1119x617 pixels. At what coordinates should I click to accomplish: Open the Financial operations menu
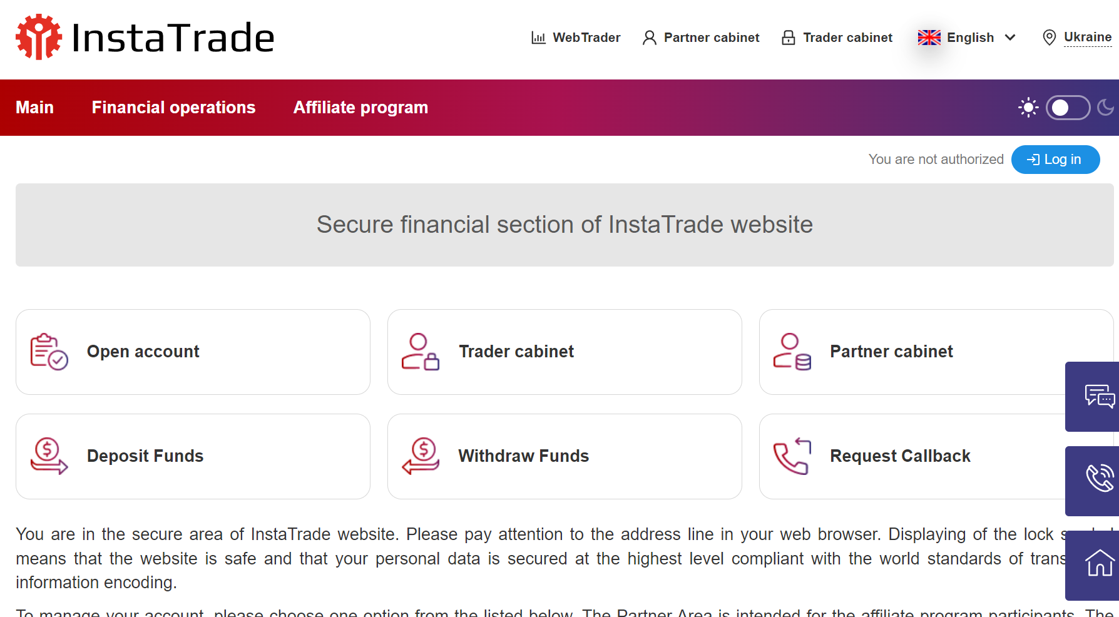[173, 108]
